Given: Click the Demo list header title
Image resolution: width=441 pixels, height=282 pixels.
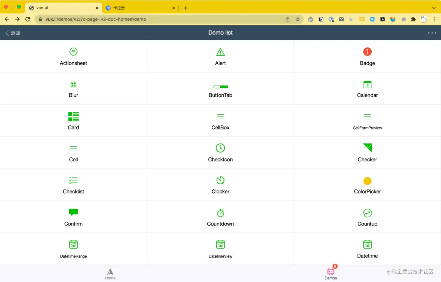Looking at the screenshot, I should (x=220, y=33).
